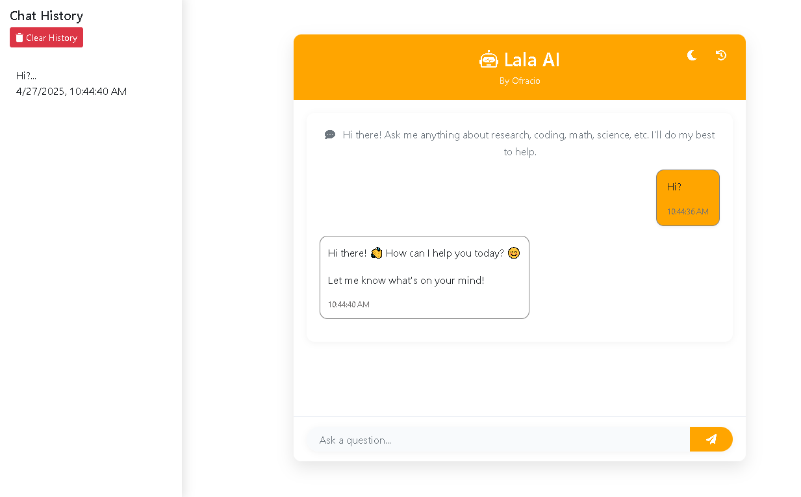Click the speech bubble icon in the greeting

tap(330, 134)
